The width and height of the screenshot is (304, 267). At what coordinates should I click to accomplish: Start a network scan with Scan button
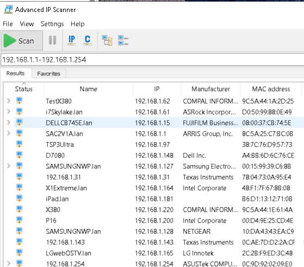coord(22,41)
